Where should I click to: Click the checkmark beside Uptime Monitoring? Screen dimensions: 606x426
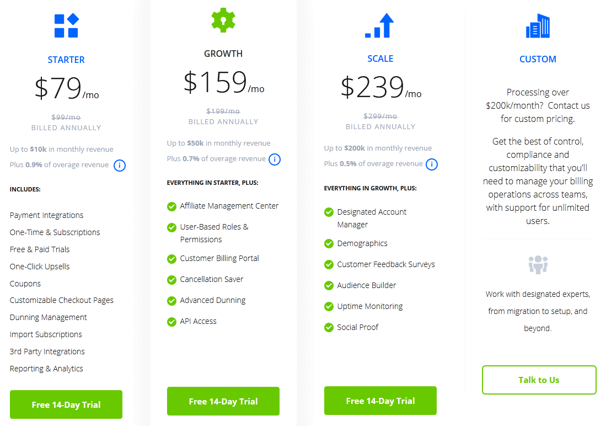click(329, 306)
